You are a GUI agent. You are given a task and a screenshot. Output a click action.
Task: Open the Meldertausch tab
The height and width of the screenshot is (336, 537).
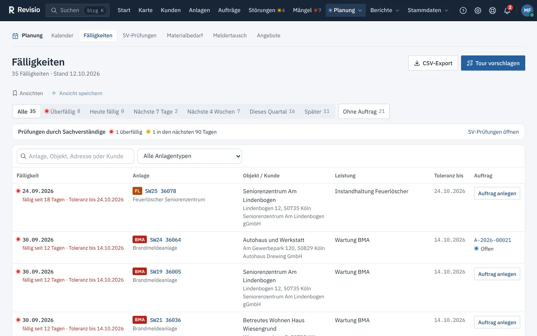point(230,36)
